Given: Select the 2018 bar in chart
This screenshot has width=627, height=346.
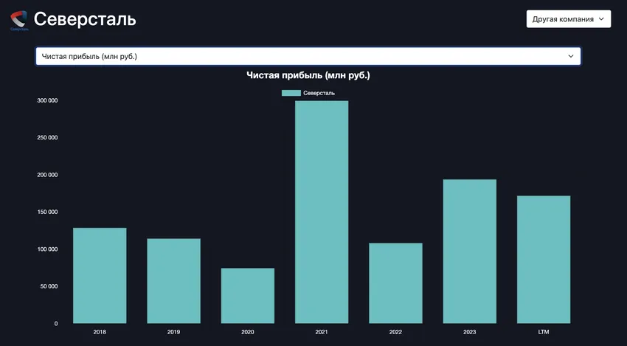Looking at the screenshot, I should 100,276.
